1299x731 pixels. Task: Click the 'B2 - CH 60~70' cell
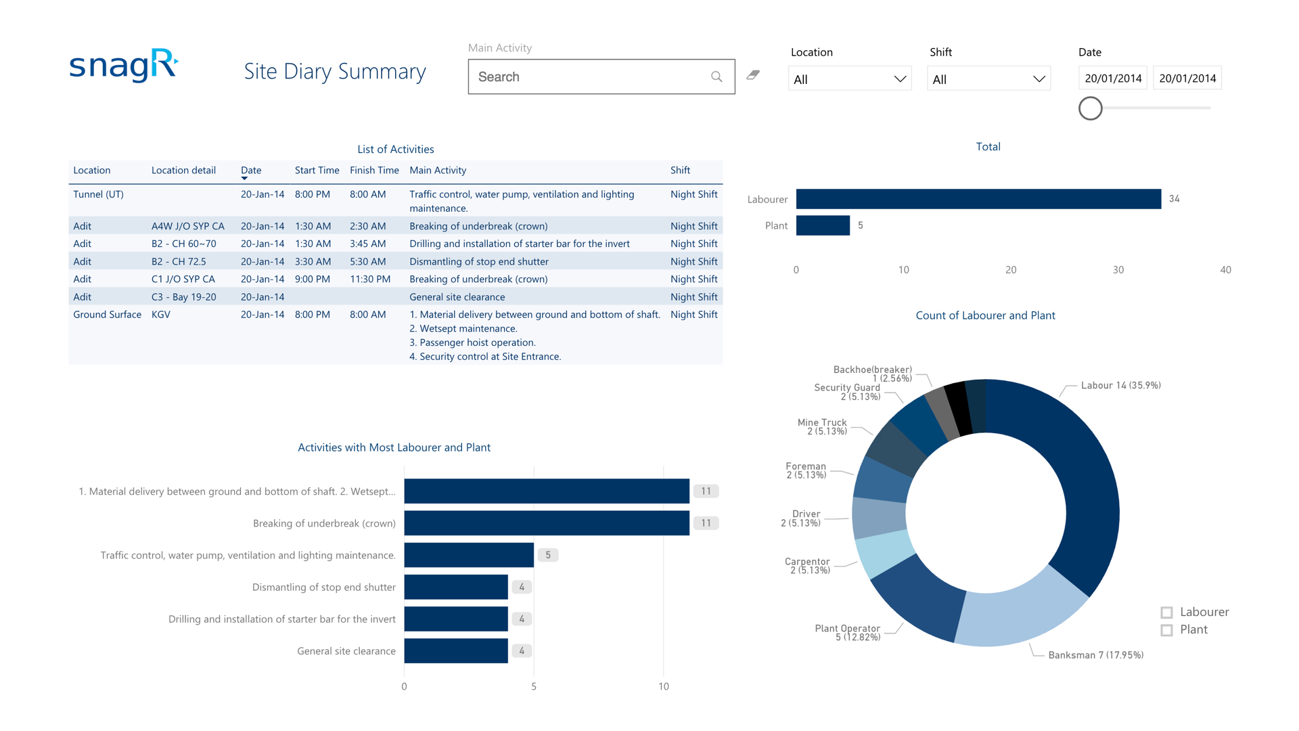(183, 244)
